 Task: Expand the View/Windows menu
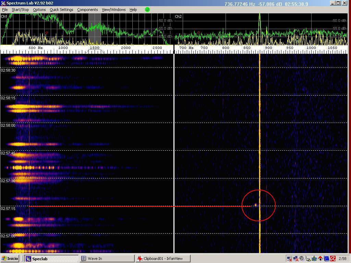[x=113, y=10]
